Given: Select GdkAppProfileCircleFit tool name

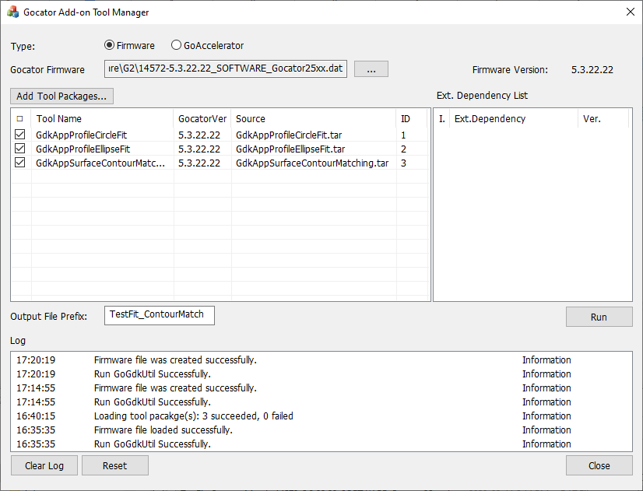Looking at the screenshot, I should point(81,135).
